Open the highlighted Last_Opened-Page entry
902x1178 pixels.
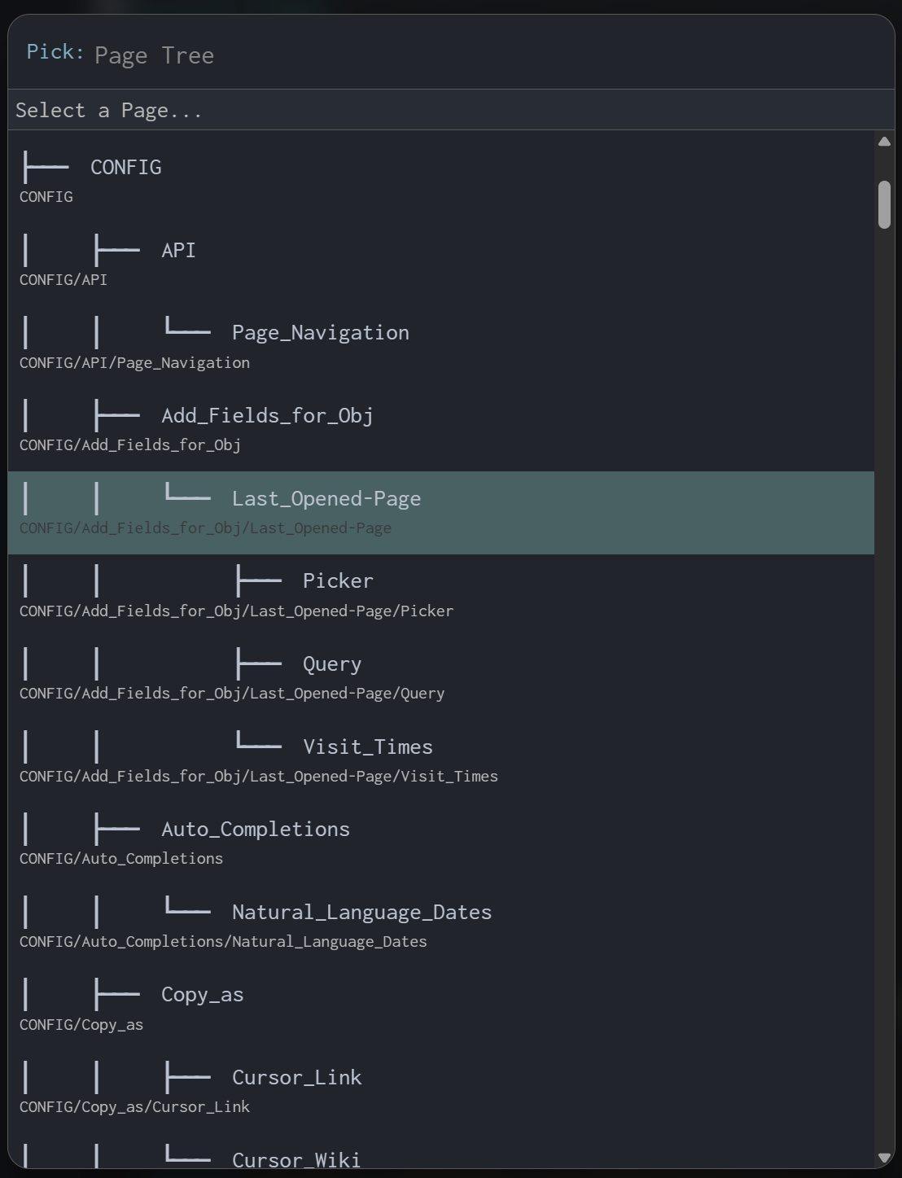click(x=326, y=499)
